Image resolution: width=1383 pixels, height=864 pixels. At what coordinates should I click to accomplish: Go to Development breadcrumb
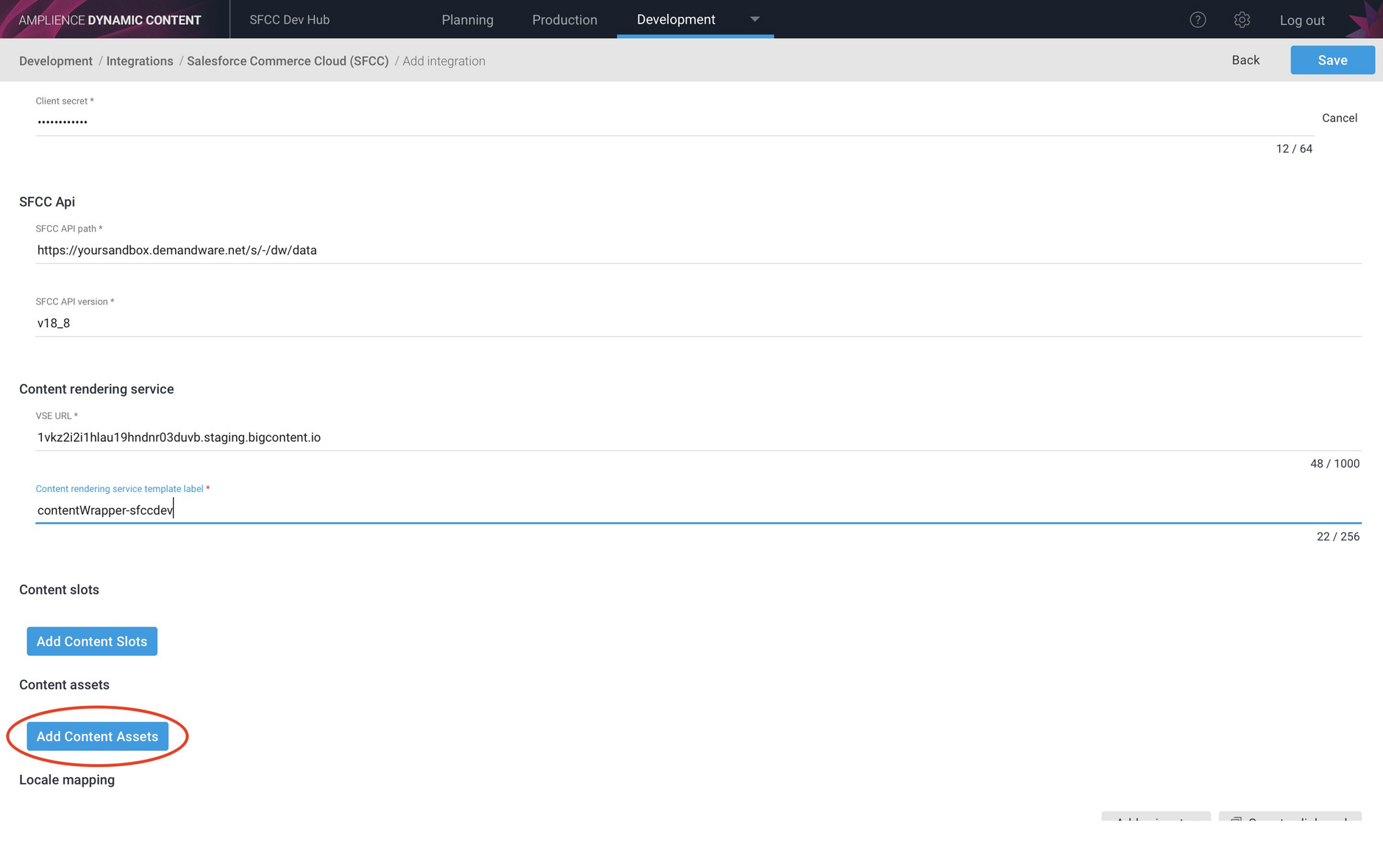pyautogui.click(x=56, y=61)
